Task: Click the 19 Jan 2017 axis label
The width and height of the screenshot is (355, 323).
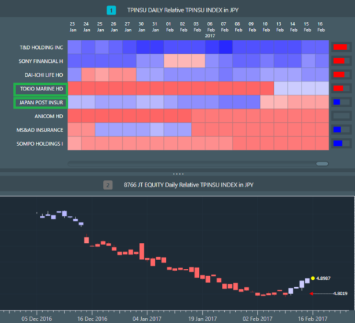Action: tap(202, 319)
